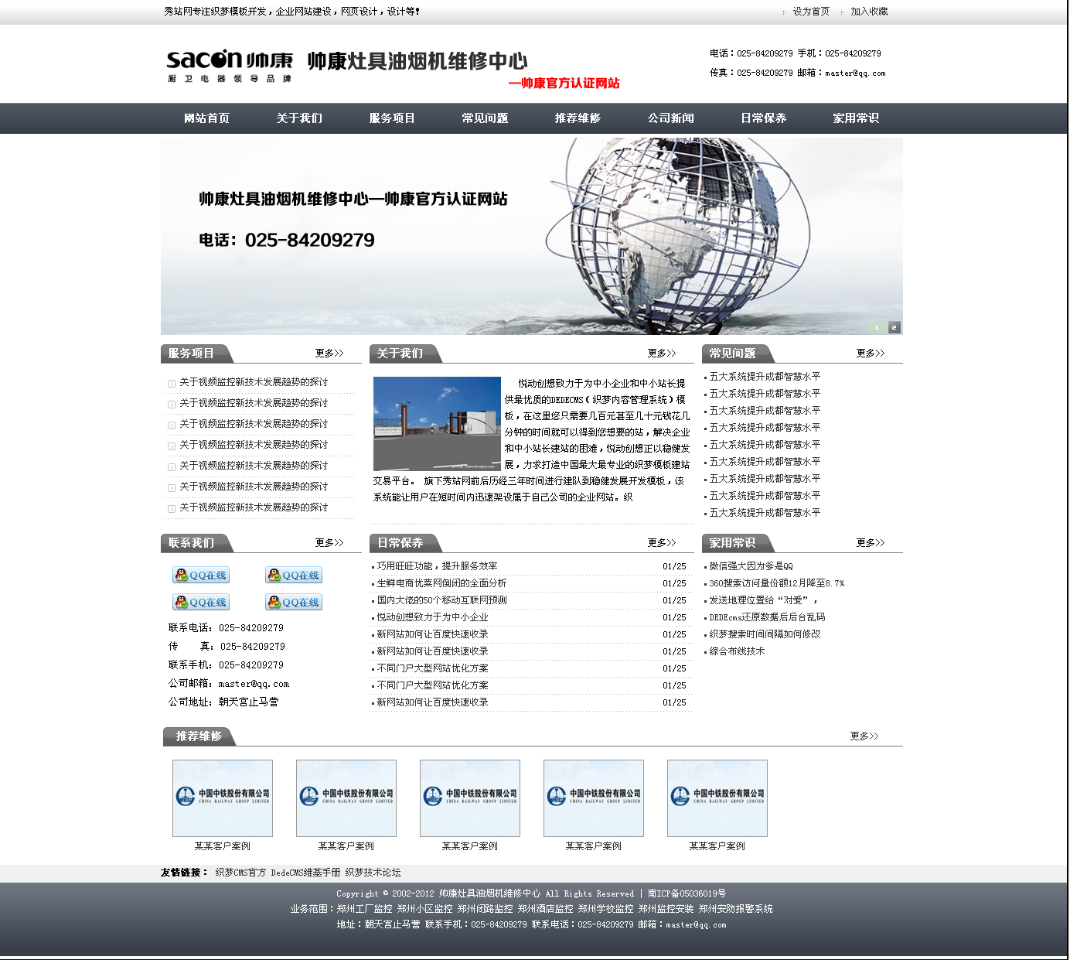Screen dimensions: 1070x960
Task: Click 设为首页 link at top
Action: point(811,12)
